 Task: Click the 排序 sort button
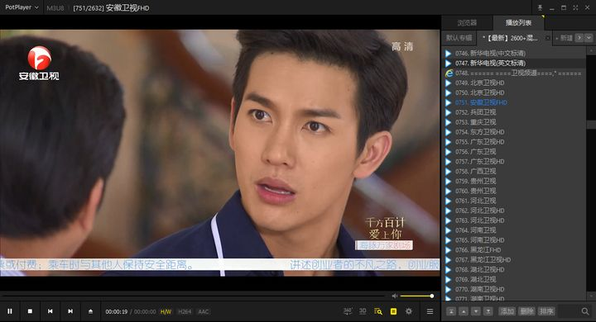546,311
